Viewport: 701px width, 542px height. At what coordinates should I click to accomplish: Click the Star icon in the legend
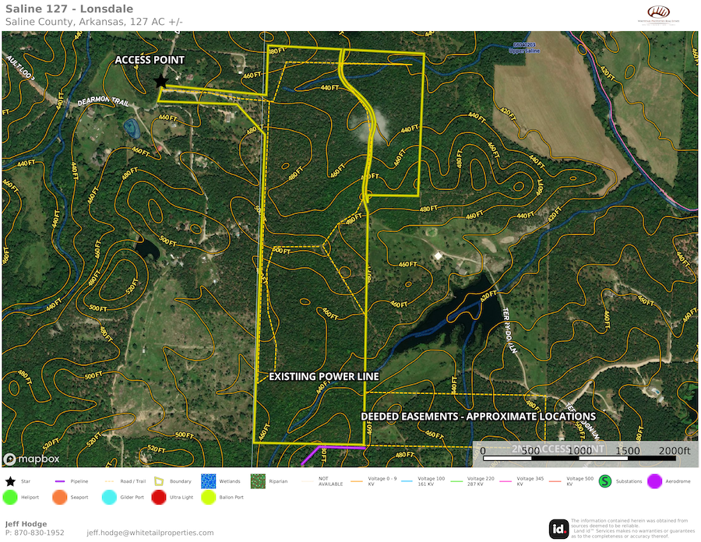tap(10, 481)
